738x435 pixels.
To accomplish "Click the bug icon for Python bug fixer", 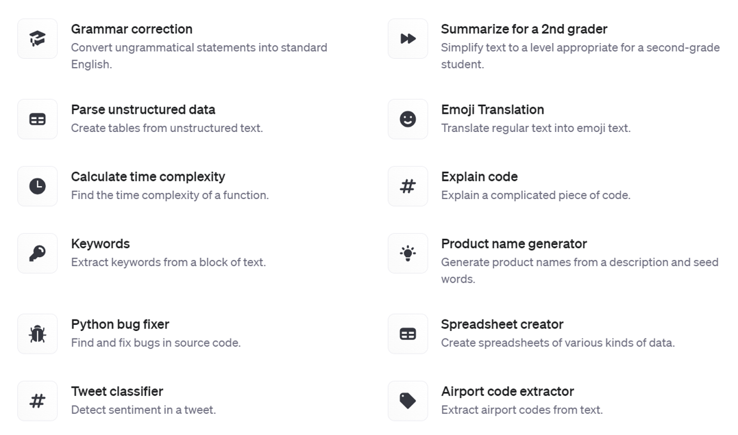I will pos(38,334).
